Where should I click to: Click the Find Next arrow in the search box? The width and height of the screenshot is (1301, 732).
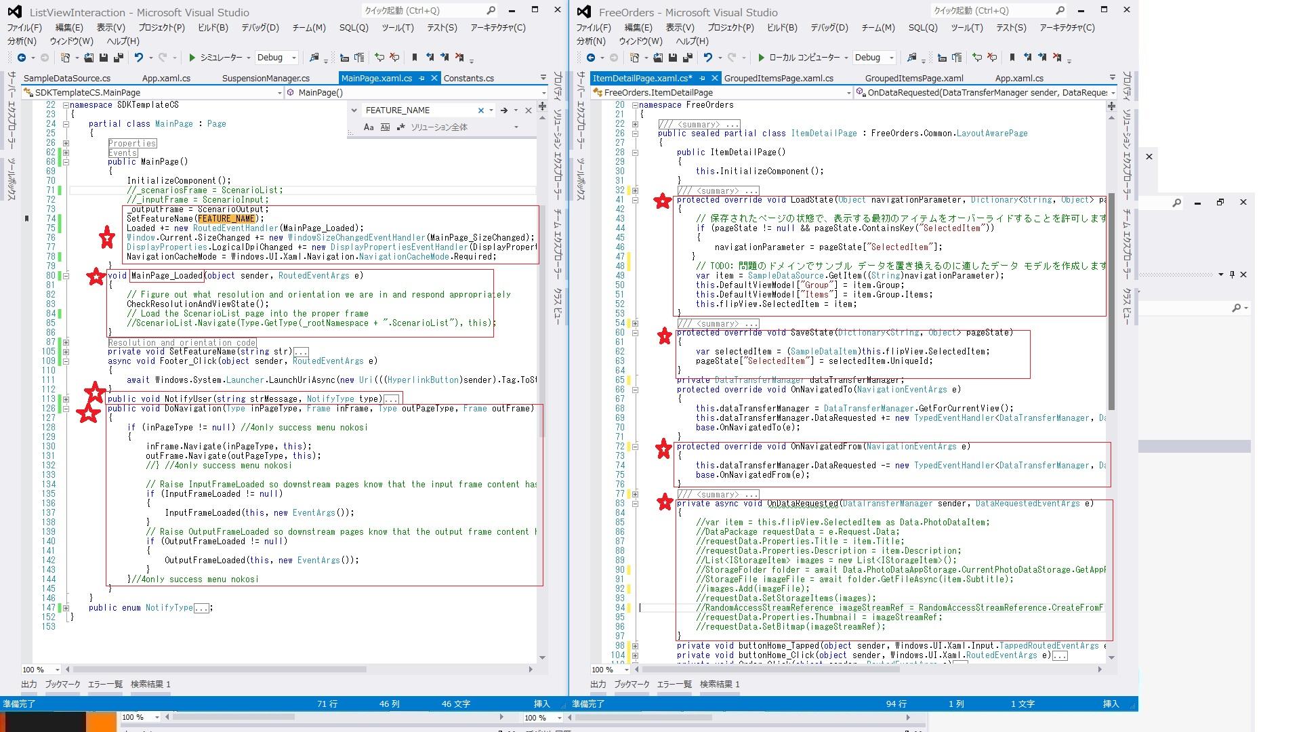point(504,110)
